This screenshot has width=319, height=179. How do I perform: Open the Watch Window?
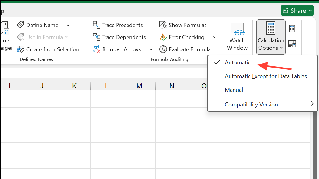pyautogui.click(x=237, y=37)
